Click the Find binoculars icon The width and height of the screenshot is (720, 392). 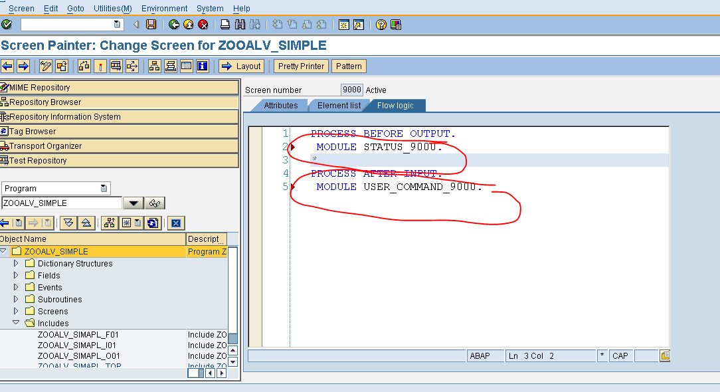point(240,25)
